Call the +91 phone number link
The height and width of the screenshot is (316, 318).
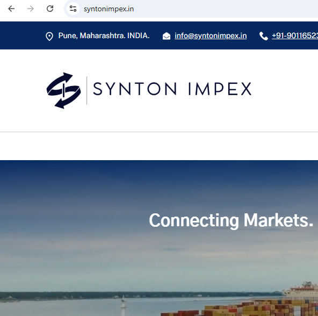pos(295,35)
